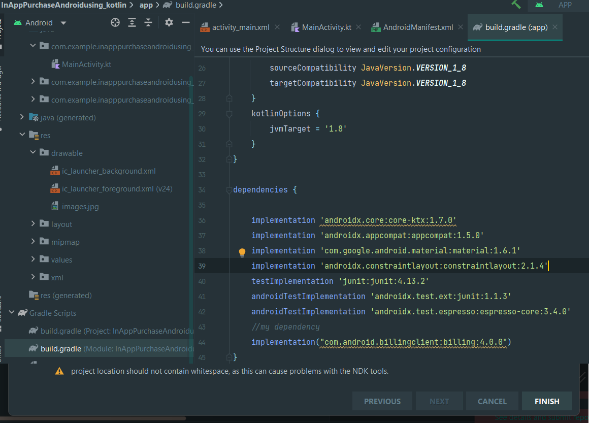Open images.jpg in the drawable folder
The height and width of the screenshot is (423, 589).
[80, 207]
